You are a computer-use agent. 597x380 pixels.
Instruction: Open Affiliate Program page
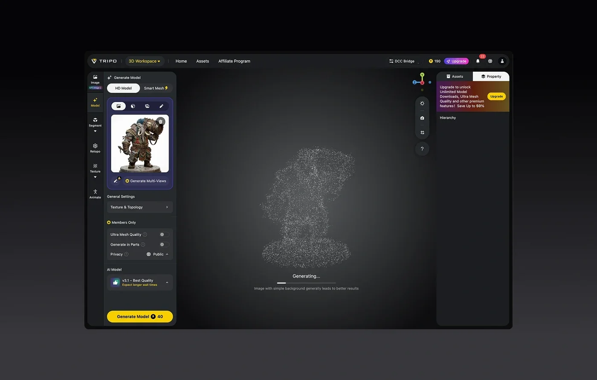(234, 61)
